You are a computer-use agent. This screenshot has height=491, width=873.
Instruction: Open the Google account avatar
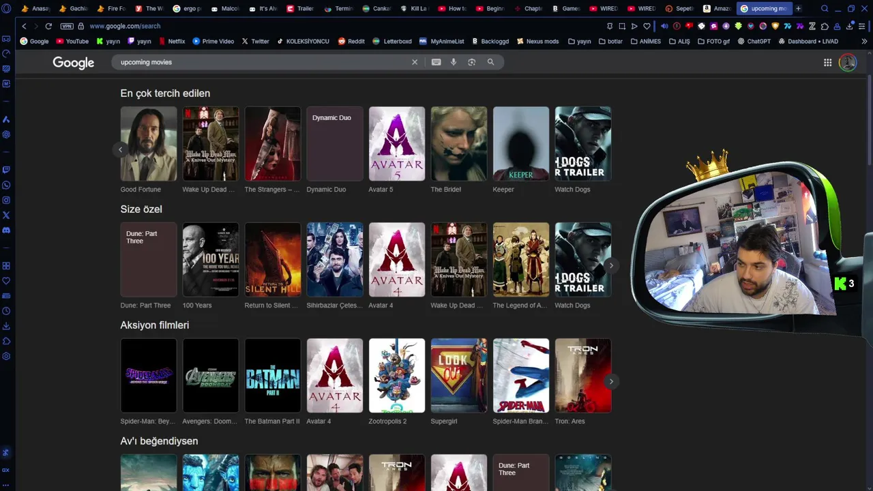[848, 63]
